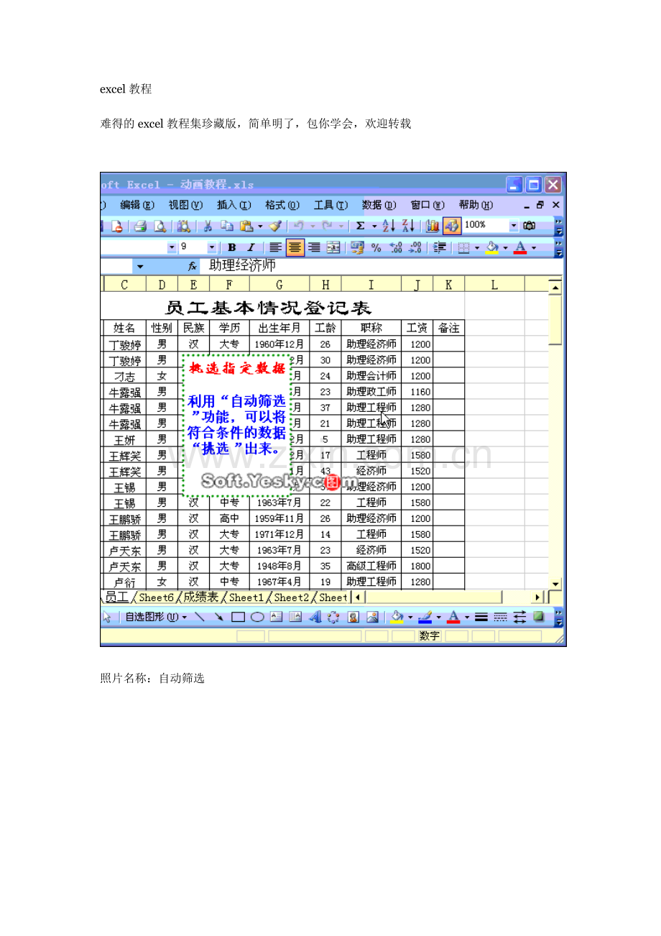This screenshot has width=661, height=936.
Task: Click the fx insert function icon
Action: (x=193, y=265)
